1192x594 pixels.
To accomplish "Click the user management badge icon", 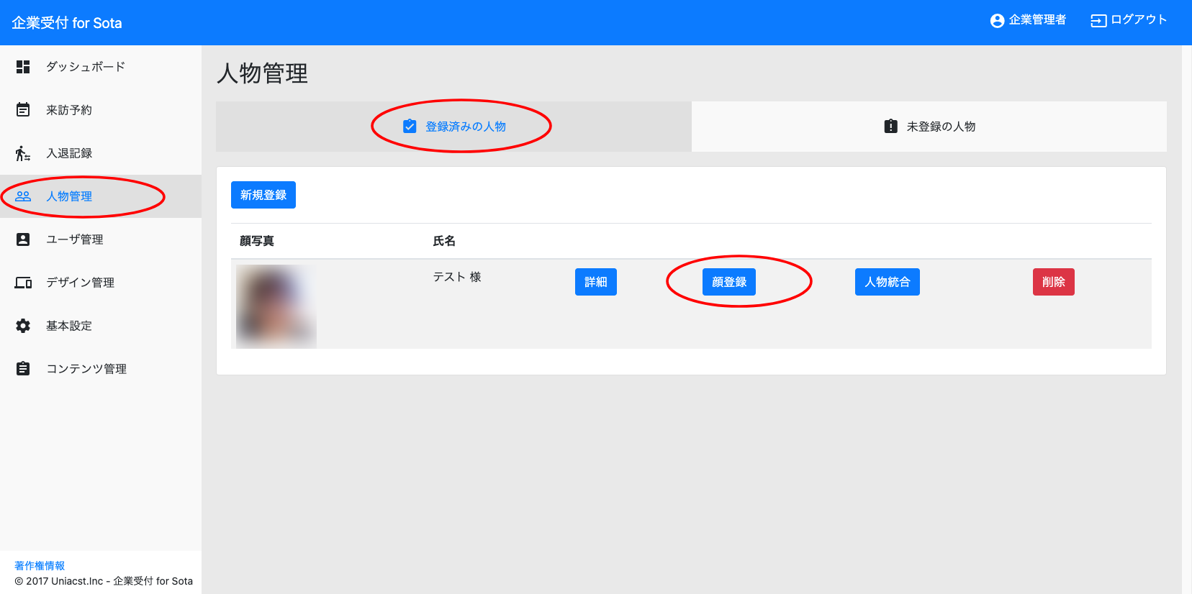I will coord(23,239).
